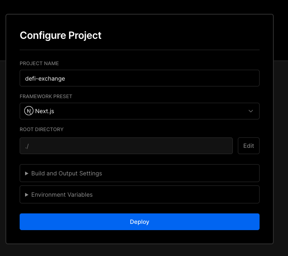The image size is (288, 256).
Task: Click the Next.js logo icon
Action: (x=29, y=111)
